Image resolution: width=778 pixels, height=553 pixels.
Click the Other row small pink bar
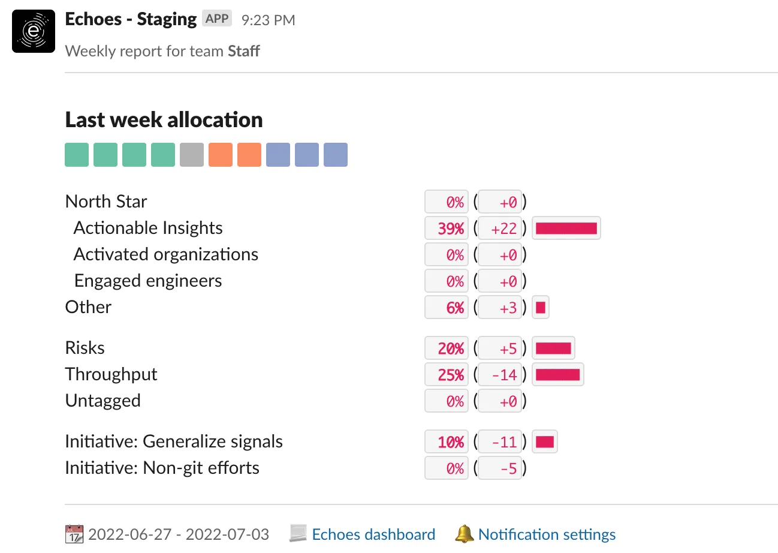point(540,308)
